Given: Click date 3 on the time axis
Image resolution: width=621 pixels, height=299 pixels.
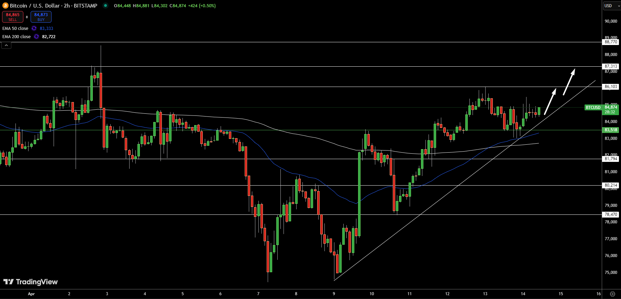Looking at the screenshot, I should [x=107, y=294].
